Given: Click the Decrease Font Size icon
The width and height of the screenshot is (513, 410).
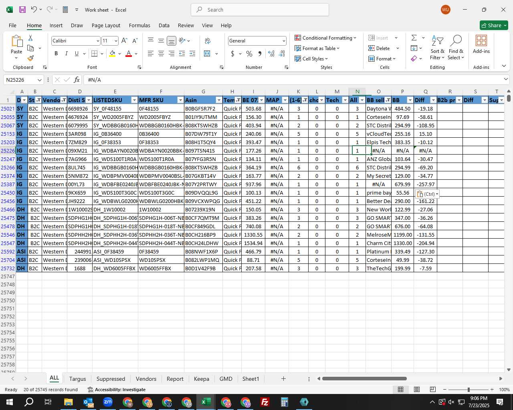Looking at the screenshot, I should coord(135,41).
